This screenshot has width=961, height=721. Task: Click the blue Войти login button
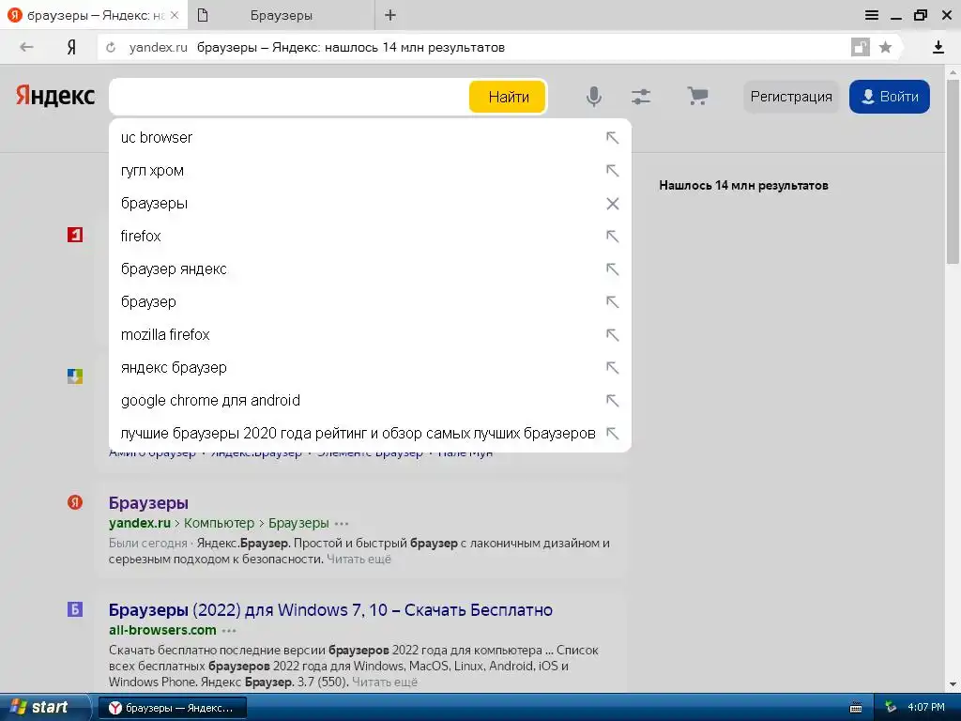pos(890,97)
